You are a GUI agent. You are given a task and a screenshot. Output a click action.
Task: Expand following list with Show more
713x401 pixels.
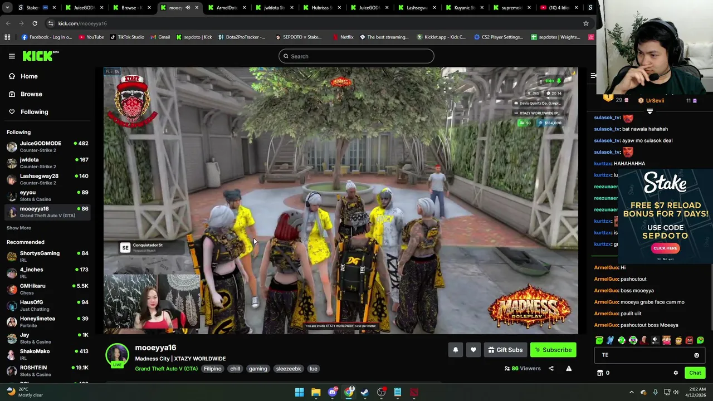pos(19,228)
